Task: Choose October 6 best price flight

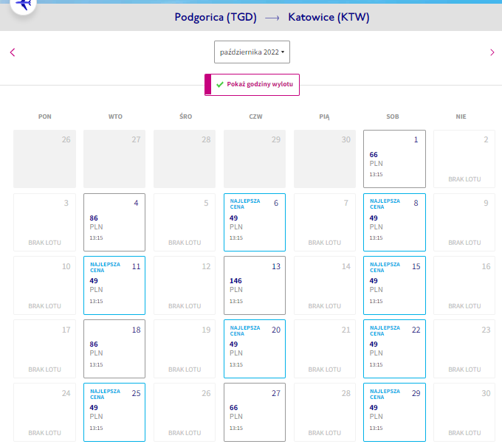Action: tap(255, 222)
